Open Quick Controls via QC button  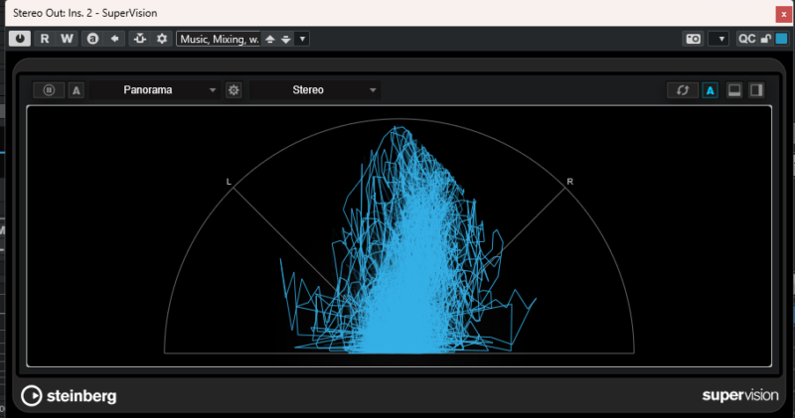click(x=747, y=39)
